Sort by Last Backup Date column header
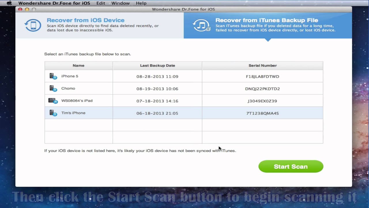The height and width of the screenshot is (208, 369). 157,66
